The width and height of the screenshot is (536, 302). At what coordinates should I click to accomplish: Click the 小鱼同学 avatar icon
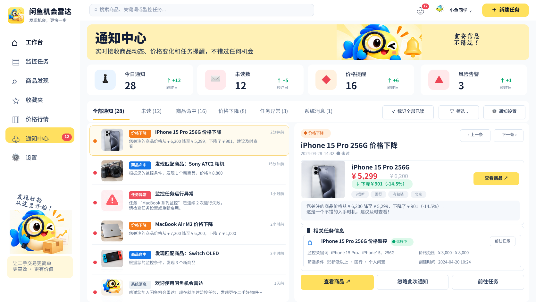(x=440, y=9)
